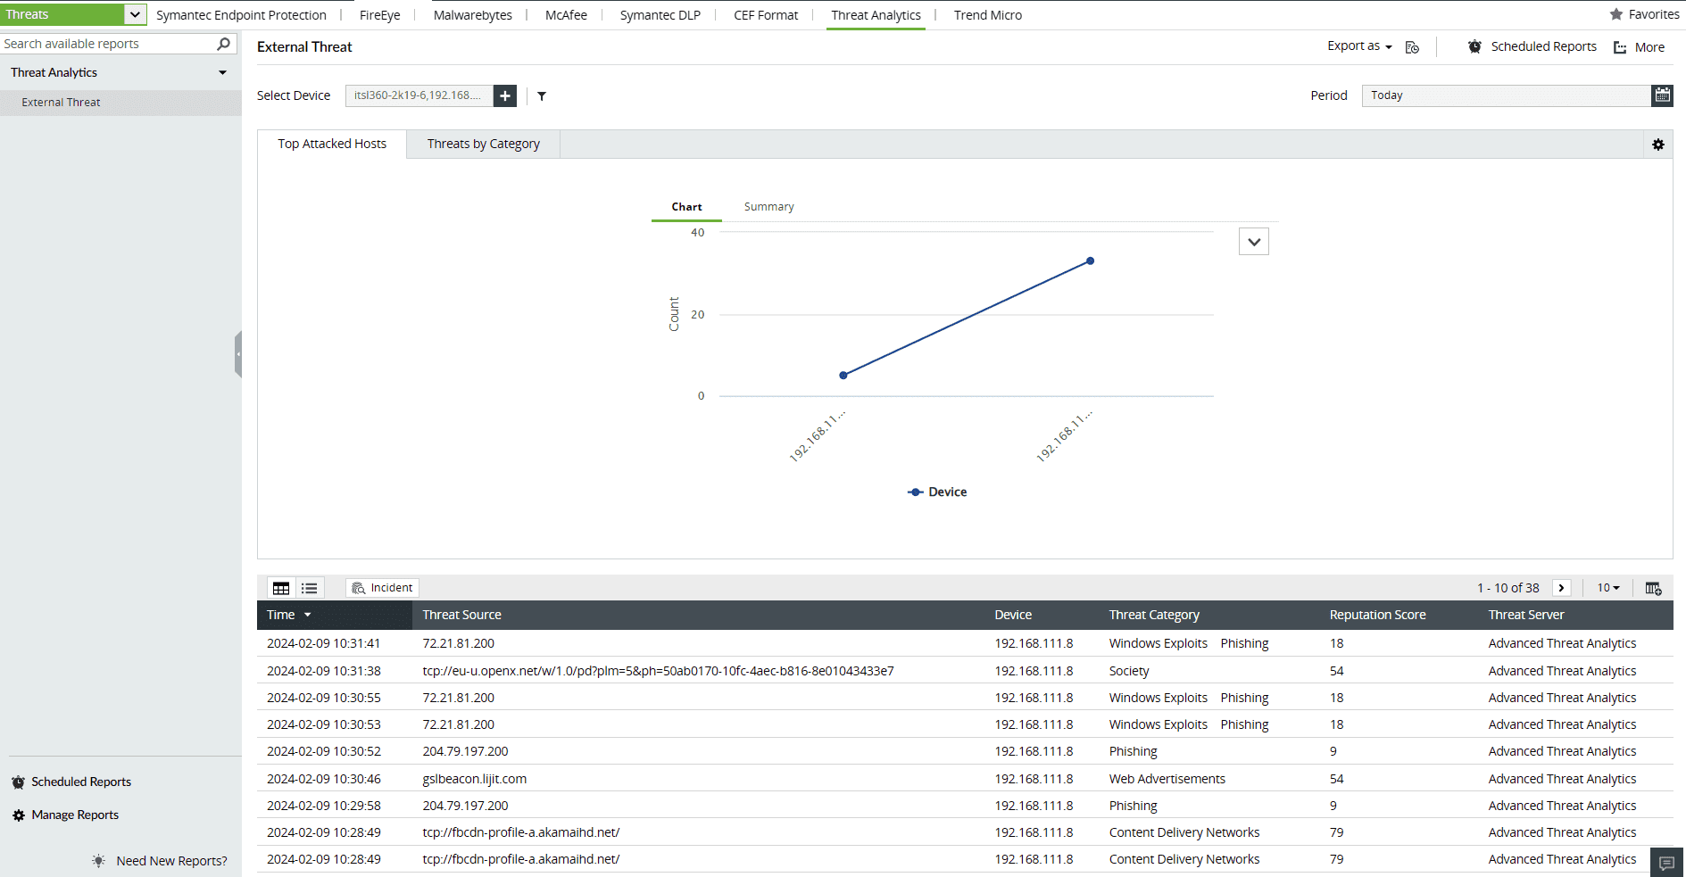
Task: Open the filter icon next to Select Device
Action: click(542, 95)
